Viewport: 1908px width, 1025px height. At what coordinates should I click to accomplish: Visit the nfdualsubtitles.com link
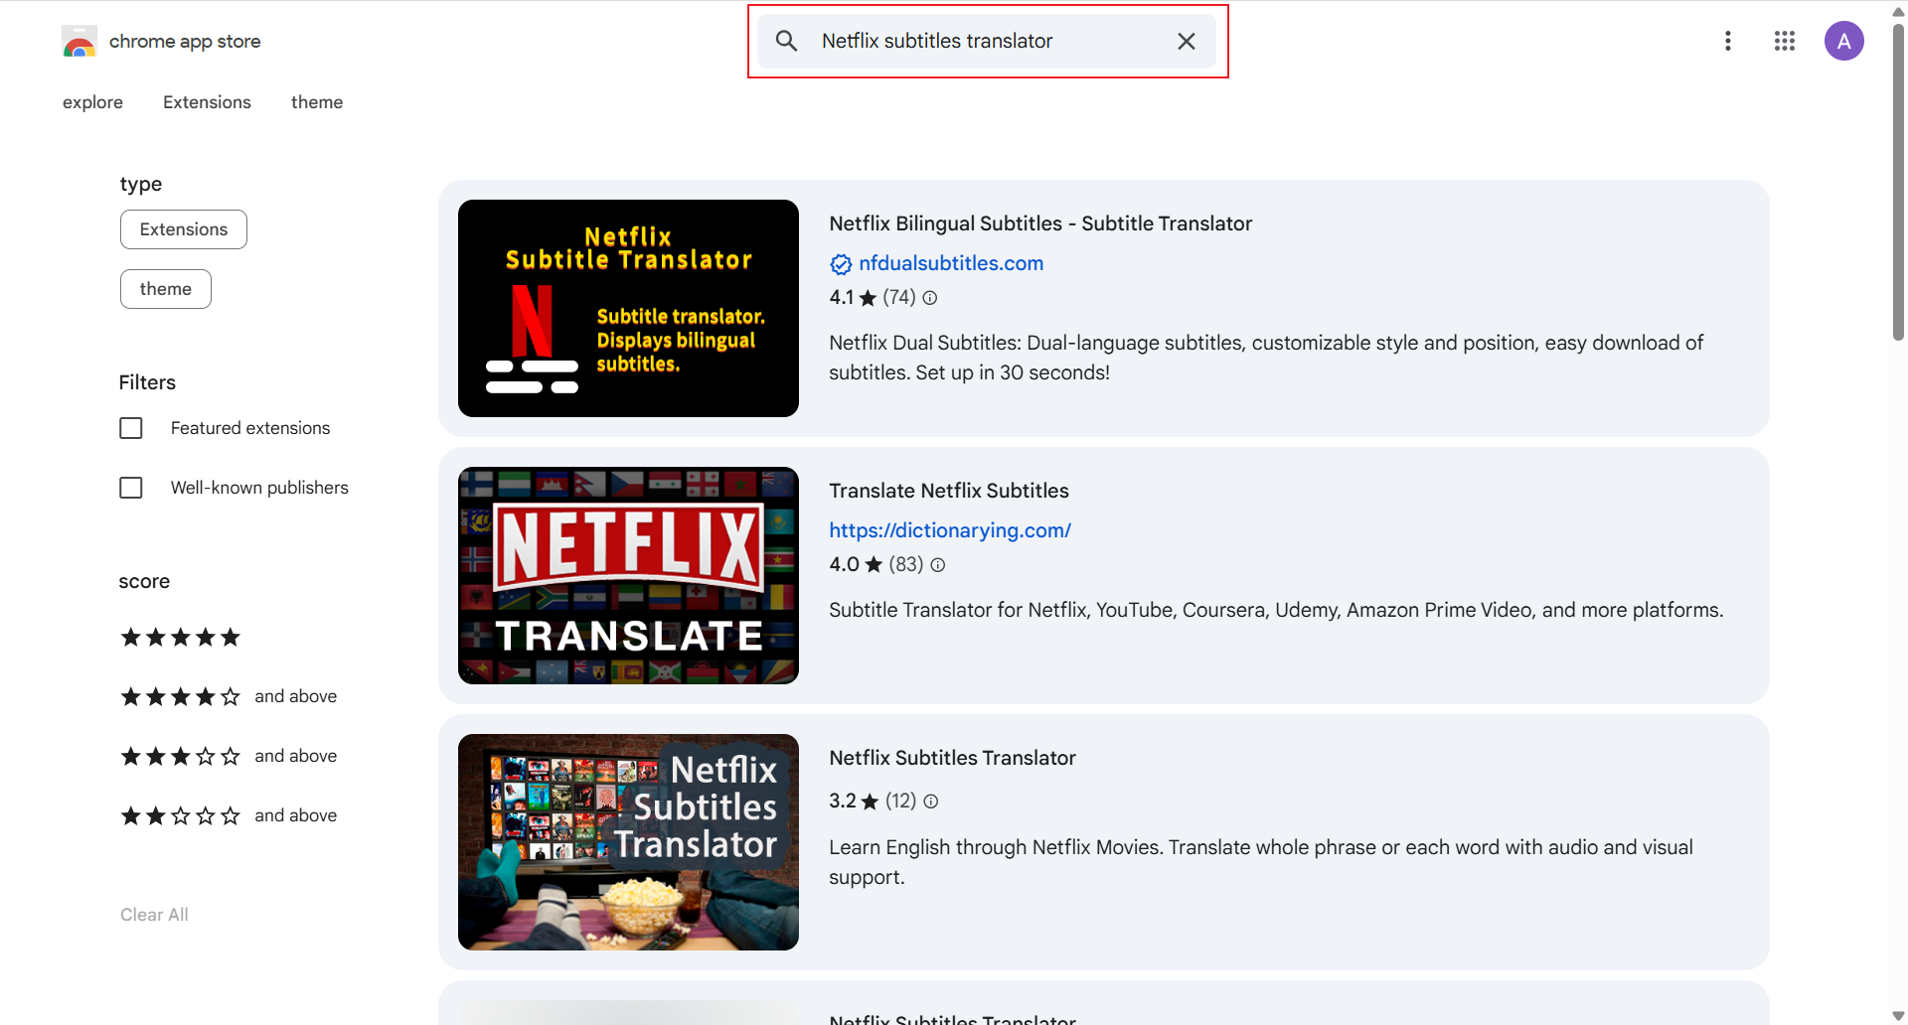(x=950, y=263)
